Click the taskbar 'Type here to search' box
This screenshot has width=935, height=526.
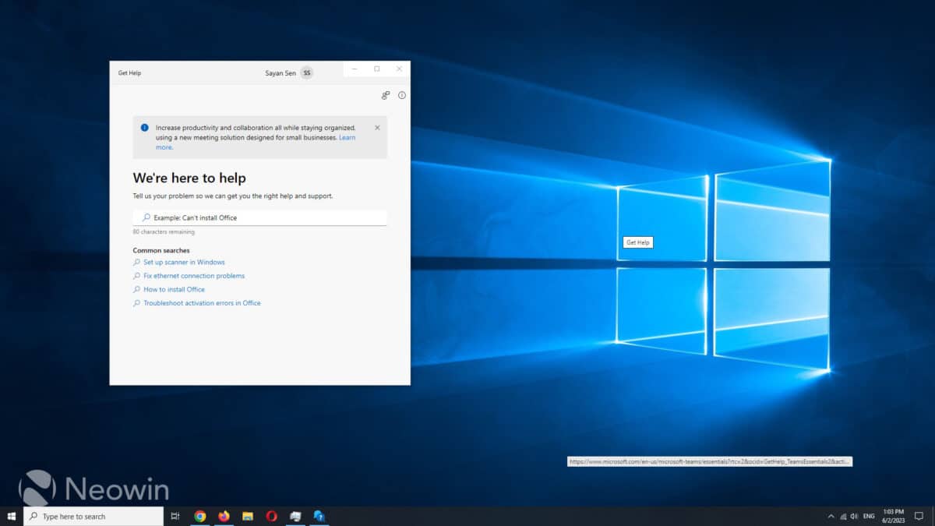pyautogui.click(x=93, y=516)
